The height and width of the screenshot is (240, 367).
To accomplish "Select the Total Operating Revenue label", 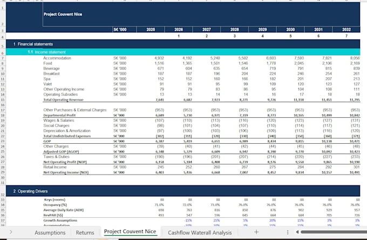I will pyautogui.click(x=63, y=99).
